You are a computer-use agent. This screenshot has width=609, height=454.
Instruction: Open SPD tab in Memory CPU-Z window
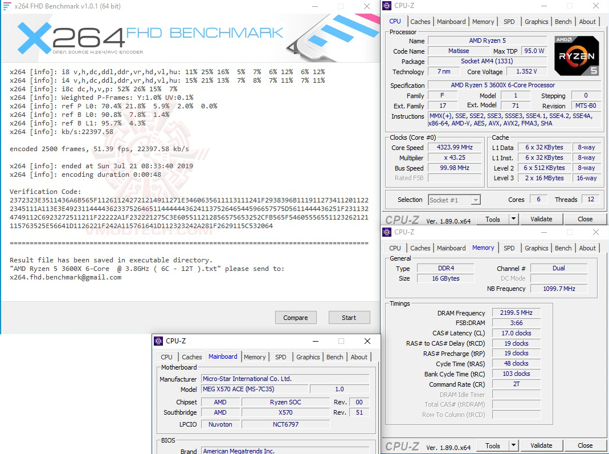coord(509,248)
